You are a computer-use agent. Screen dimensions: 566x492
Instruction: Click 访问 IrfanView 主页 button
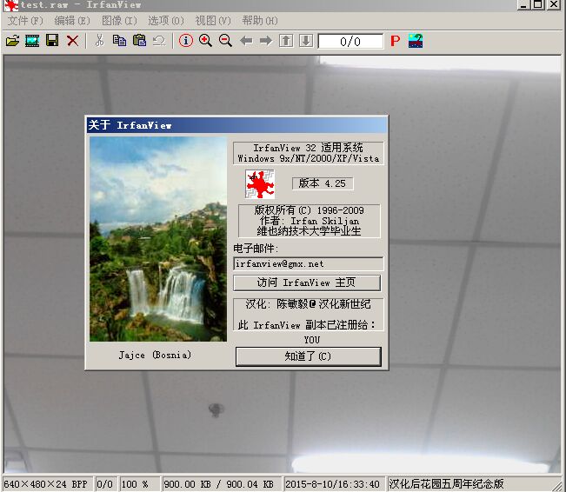point(307,283)
